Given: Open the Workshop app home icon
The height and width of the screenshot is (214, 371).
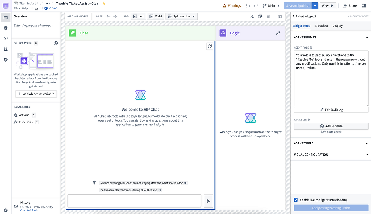Looking at the screenshot, I should pos(5,5).
